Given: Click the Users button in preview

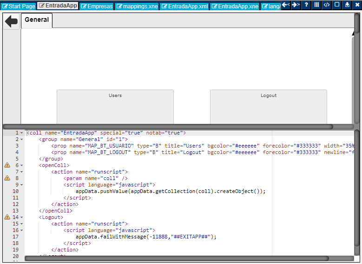Looking at the screenshot, I should 115,107.
